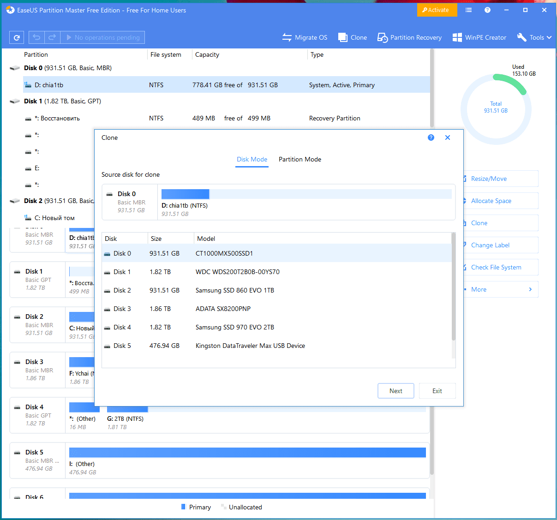The width and height of the screenshot is (557, 520).
Task: Click the Activate button
Action: point(437,10)
